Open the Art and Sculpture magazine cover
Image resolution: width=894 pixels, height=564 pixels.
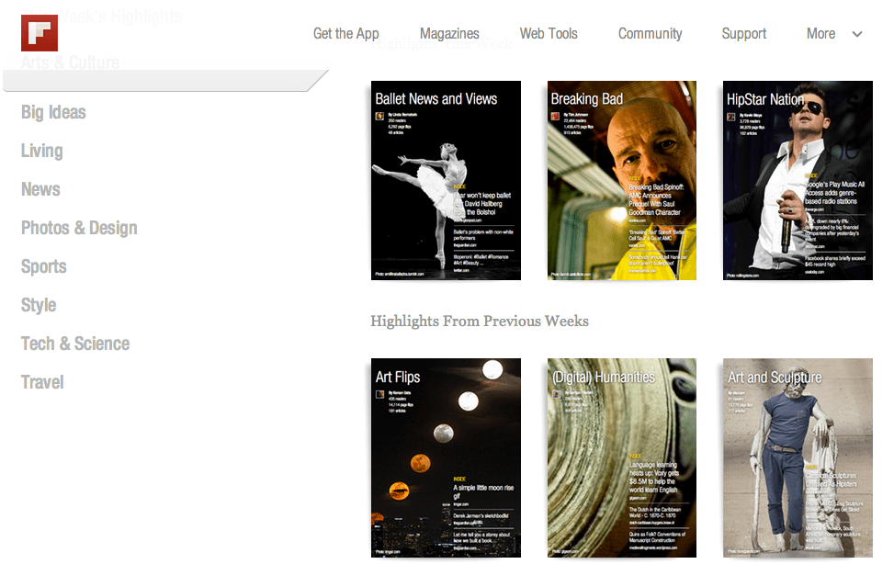pyautogui.click(x=798, y=458)
